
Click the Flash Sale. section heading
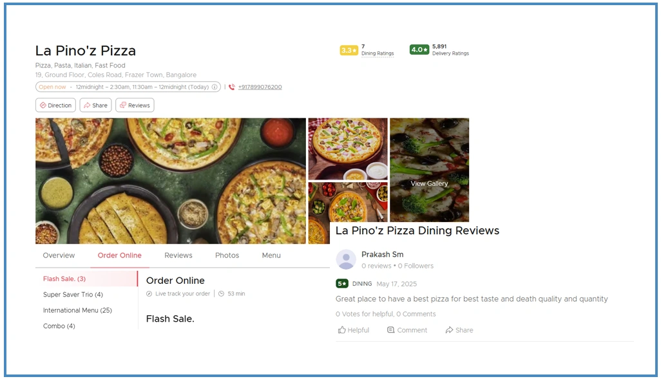(170, 319)
